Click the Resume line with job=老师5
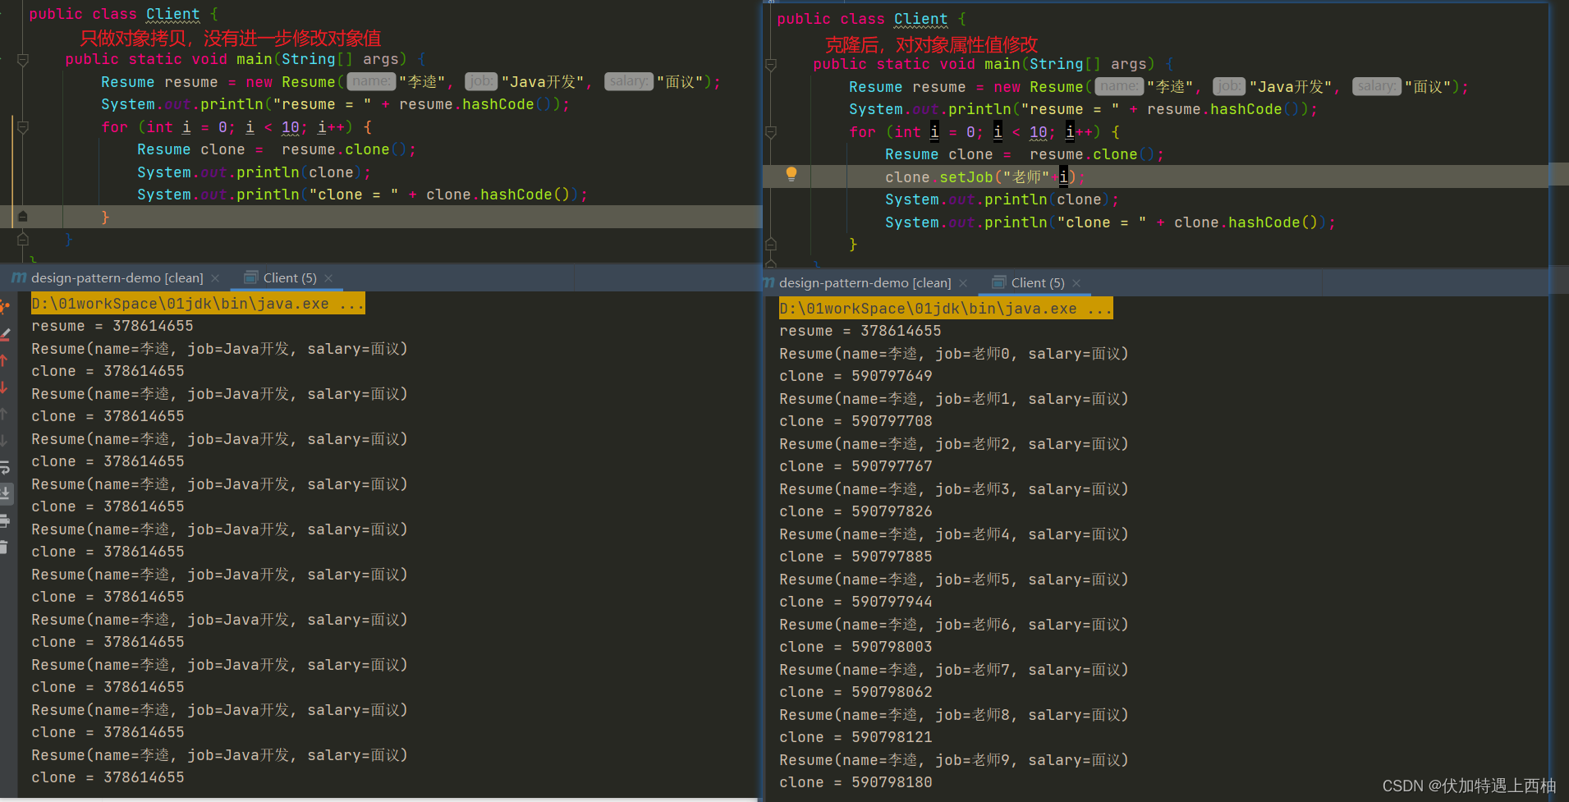1569x802 pixels. tap(954, 580)
